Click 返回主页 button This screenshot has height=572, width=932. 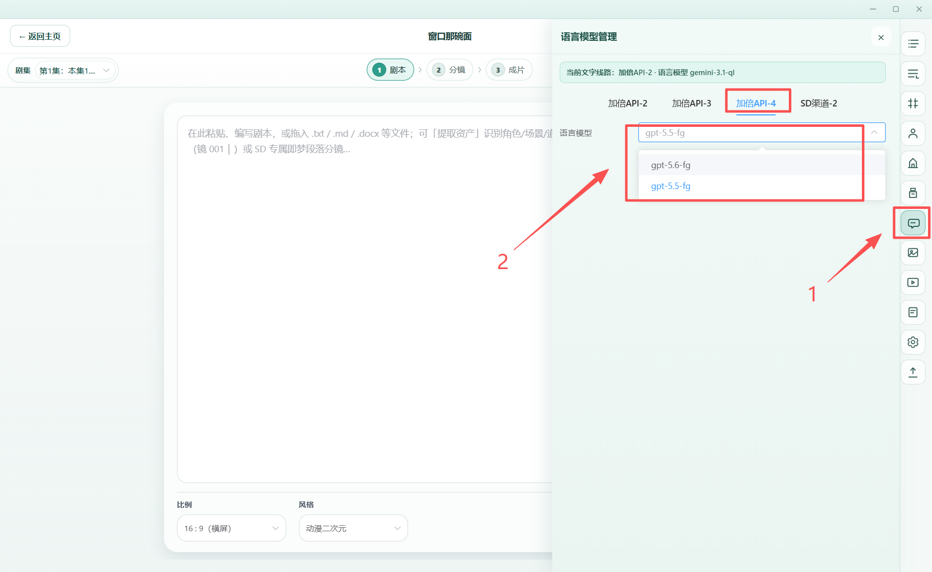click(40, 36)
